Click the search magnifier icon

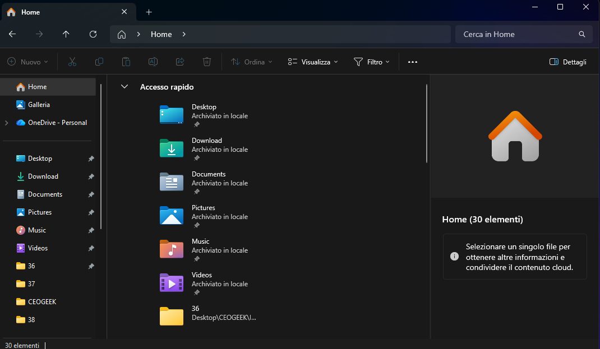tap(581, 34)
